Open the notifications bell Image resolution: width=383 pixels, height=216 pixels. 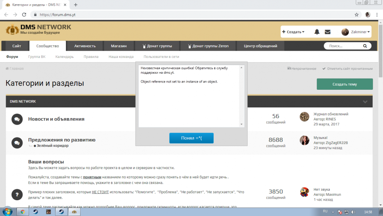coord(317,32)
